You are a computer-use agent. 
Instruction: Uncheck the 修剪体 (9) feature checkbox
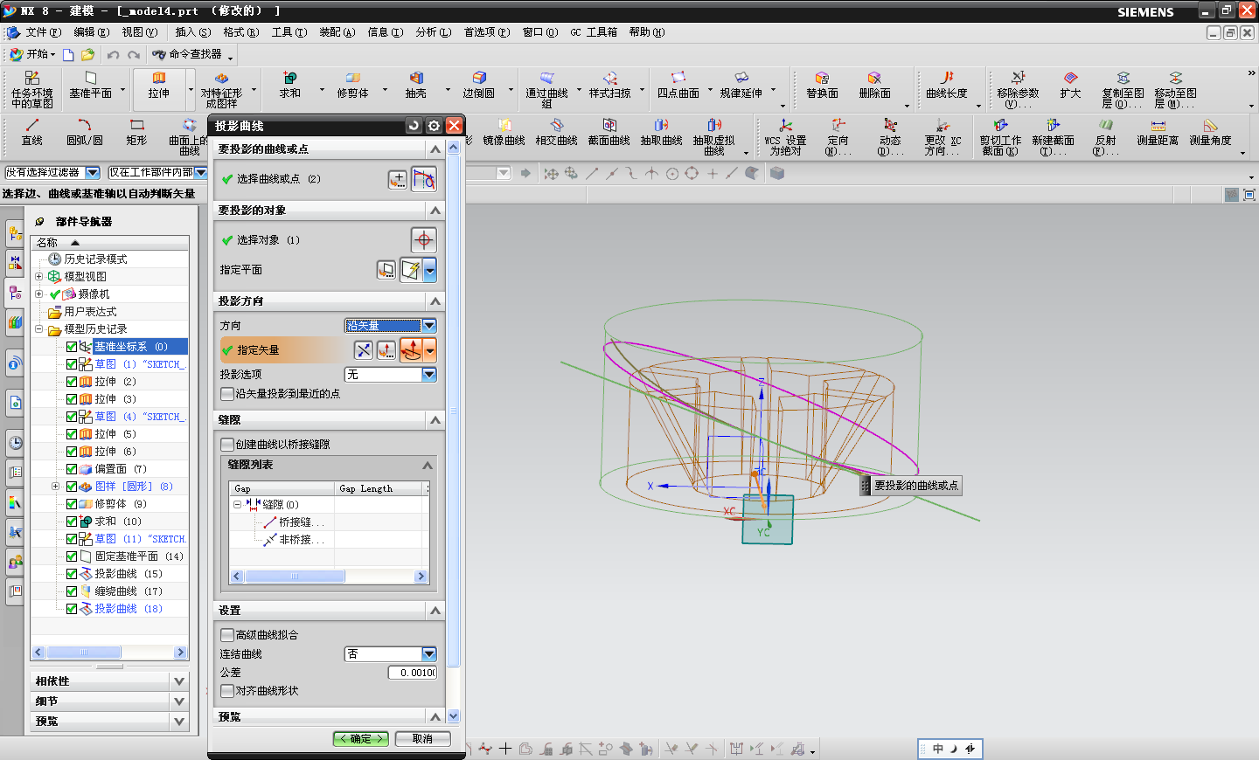[72, 504]
